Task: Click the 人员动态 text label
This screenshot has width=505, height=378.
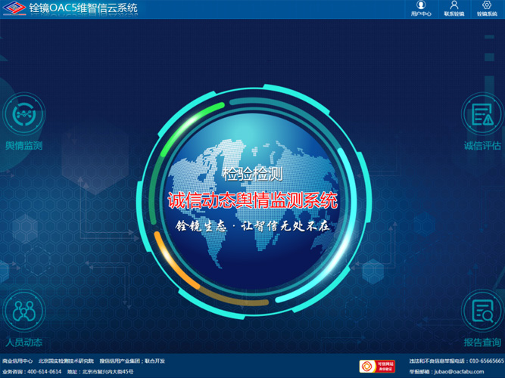Action: 24,342
